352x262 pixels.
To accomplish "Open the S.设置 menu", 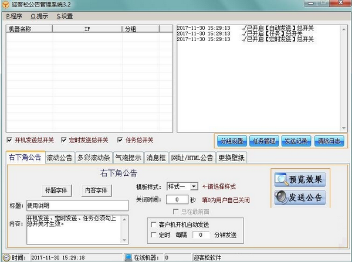I will pos(65,16).
